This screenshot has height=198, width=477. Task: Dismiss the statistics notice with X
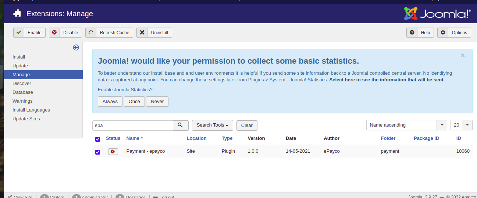click(x=463, y=56)
